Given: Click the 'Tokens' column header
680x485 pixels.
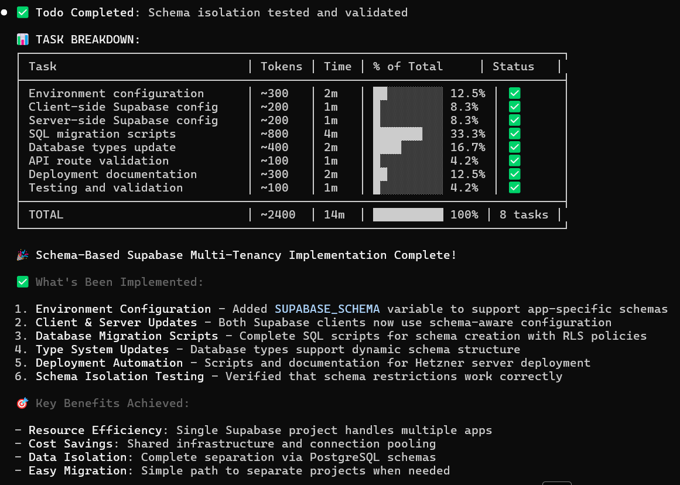Looking at the screenshot, I should pos(282,66).
